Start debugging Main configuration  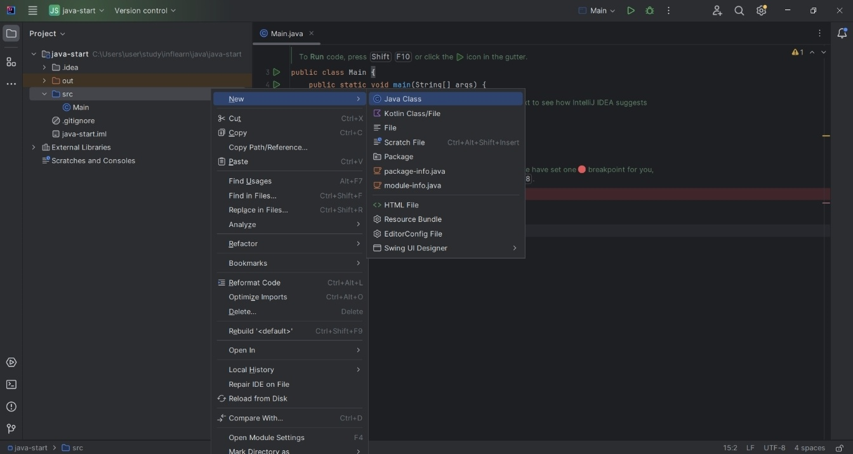tap(649, 11)
